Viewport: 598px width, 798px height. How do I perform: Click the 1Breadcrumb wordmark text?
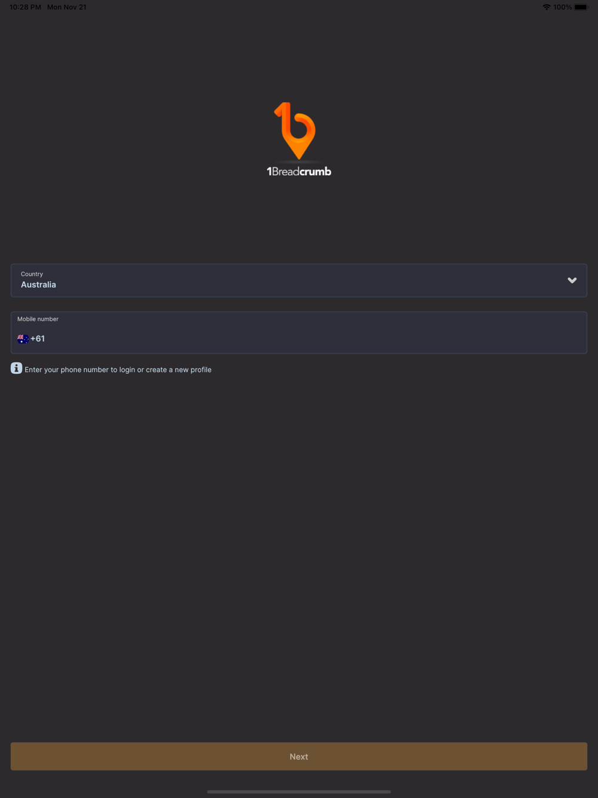[x=299, y=172]
